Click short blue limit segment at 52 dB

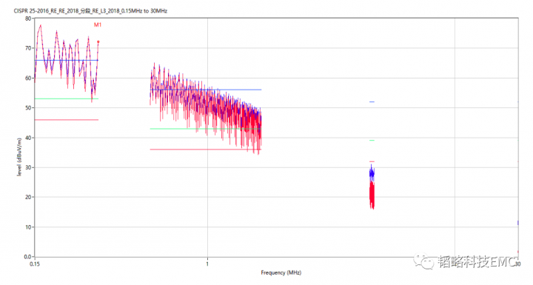372,101
